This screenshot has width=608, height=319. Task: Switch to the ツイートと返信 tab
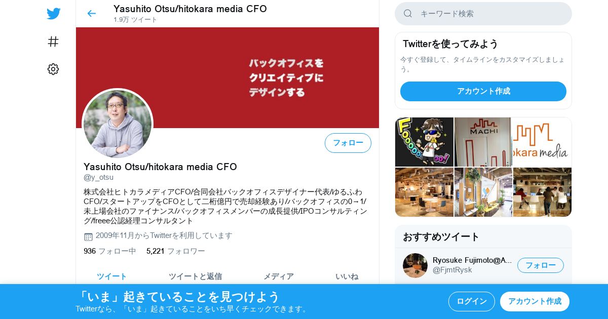[195, 276]
